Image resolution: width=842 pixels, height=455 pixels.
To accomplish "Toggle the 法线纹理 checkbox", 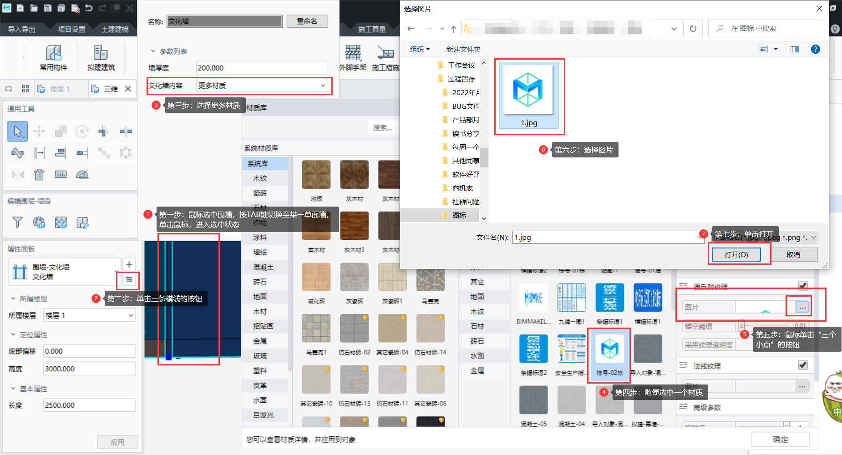I will (x=803, y=365).
